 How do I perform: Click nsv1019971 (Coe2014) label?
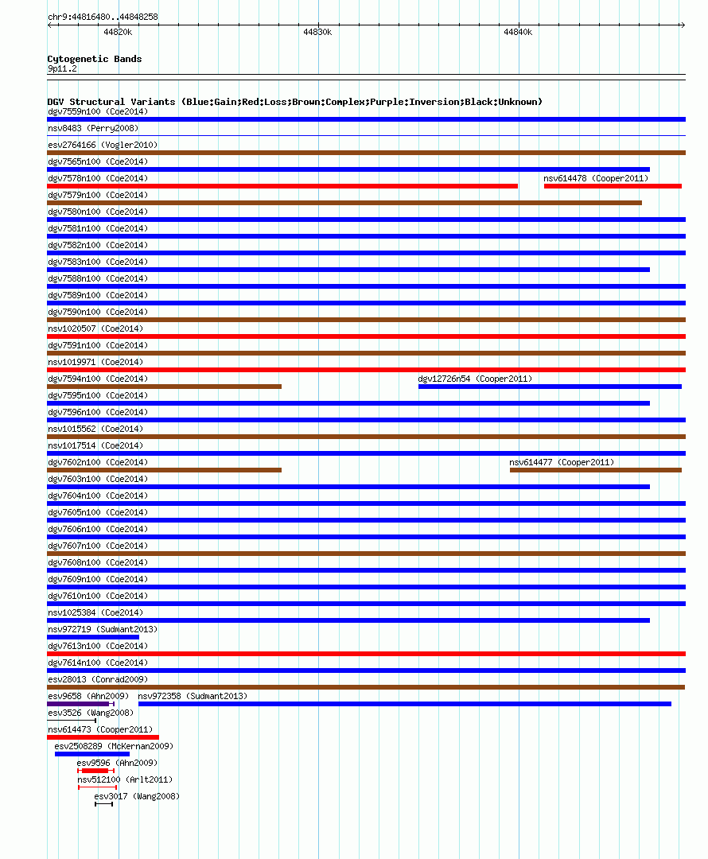(95, 362)
